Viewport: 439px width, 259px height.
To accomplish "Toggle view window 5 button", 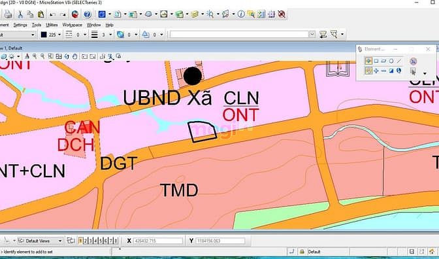I will click(x=101, y=241).
